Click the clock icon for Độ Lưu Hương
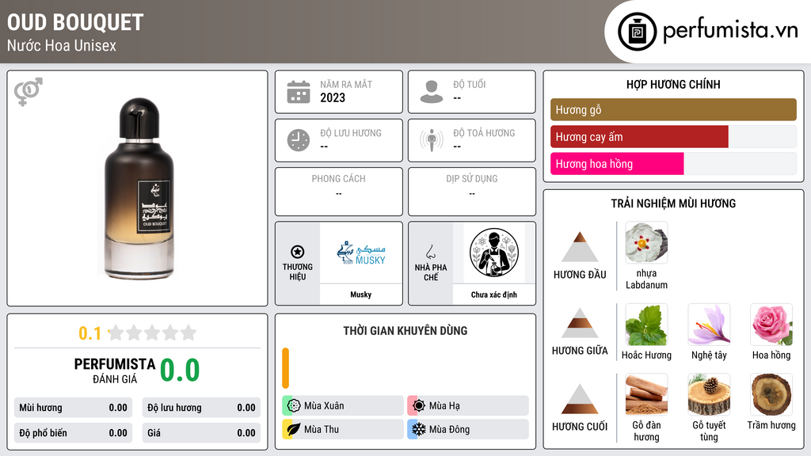The image size is (811, 456). coord(299,140)
